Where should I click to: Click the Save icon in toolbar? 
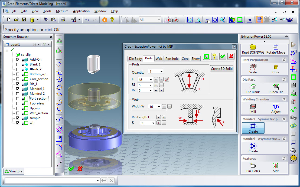tap(24, 20)
